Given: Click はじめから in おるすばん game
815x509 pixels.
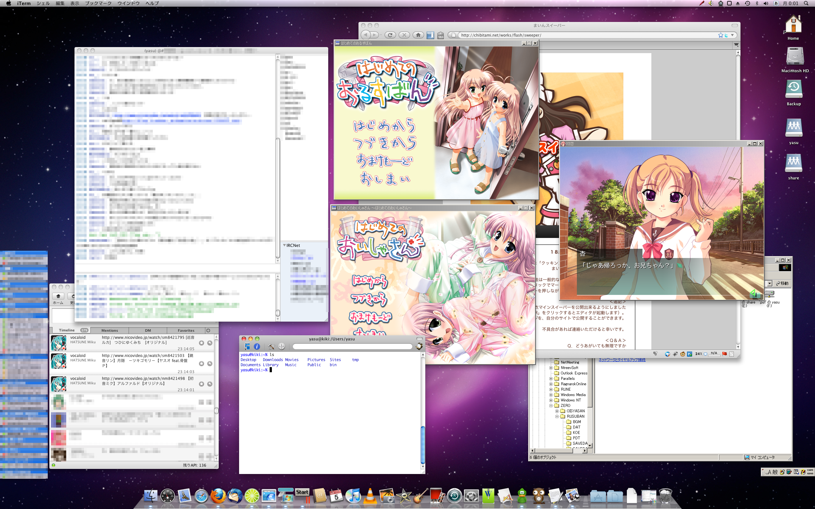Looking at the screenshot, I should pyautogui.click(x=385, y=125).
